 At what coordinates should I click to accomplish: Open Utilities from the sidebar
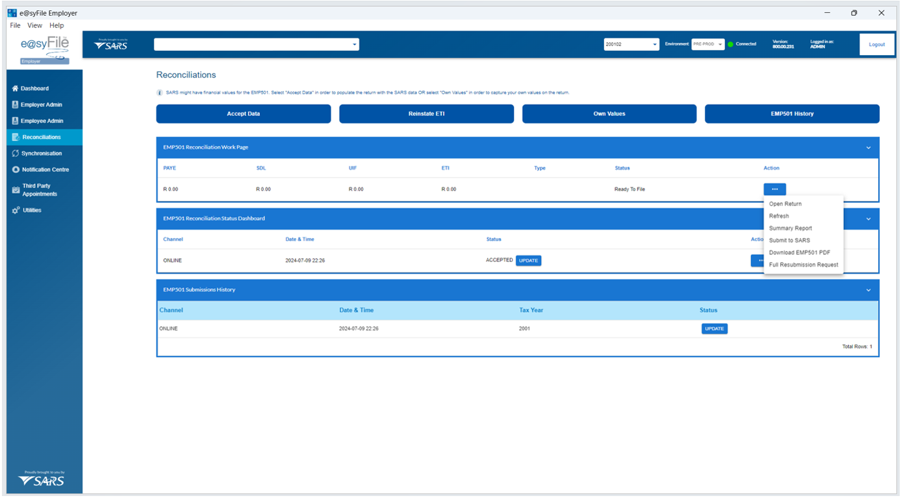click(32, 211)
